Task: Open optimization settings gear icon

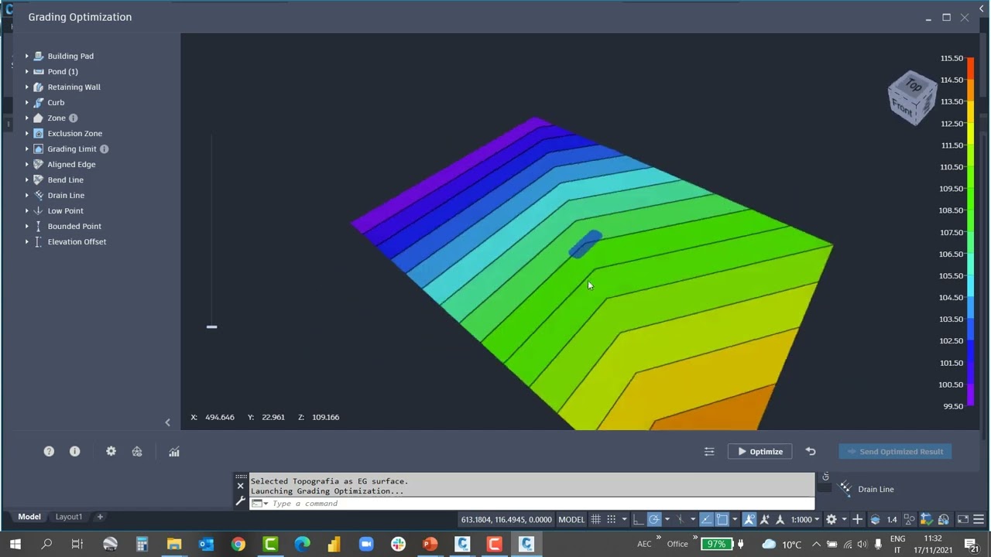Action: click(x=111, y=452)
